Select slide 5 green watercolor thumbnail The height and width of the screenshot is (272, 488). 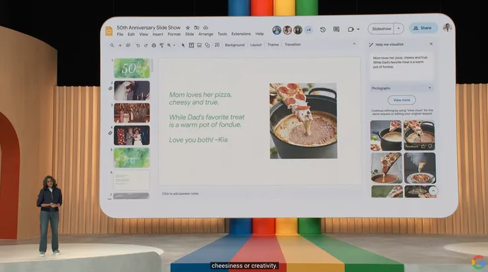pos(132,157)
